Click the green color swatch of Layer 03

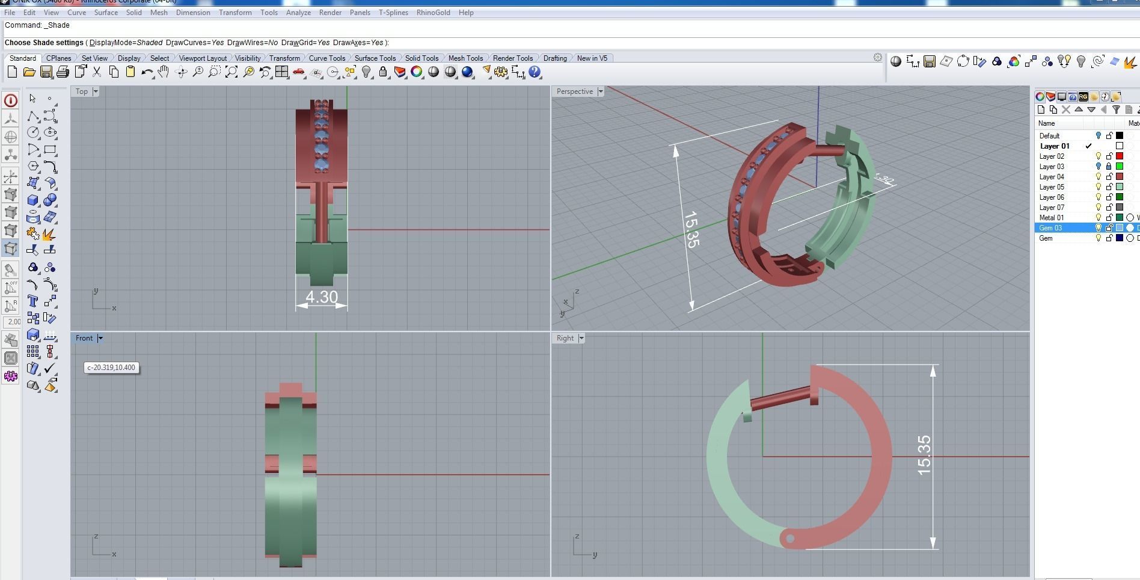pyautogui.click(x=1120, y=167)
